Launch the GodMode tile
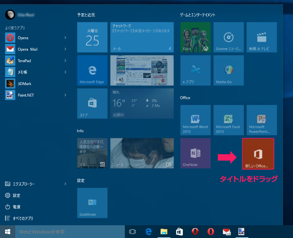Screen dimensions: 293x238 coord(92,203)
